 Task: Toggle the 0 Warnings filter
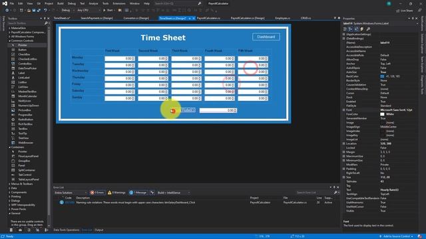click(116, 193)
